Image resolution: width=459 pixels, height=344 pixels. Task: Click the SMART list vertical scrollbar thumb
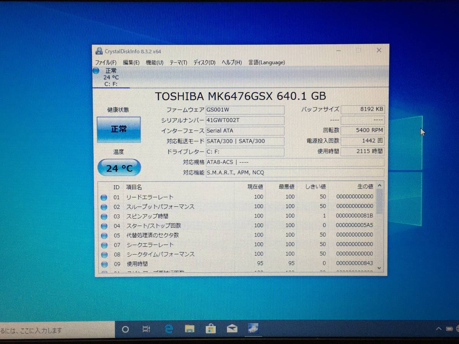pyautogui.click(x=379, y=201)
